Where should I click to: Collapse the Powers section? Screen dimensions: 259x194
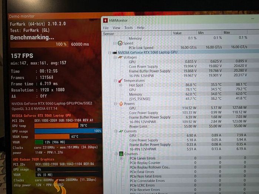point(115,103)
